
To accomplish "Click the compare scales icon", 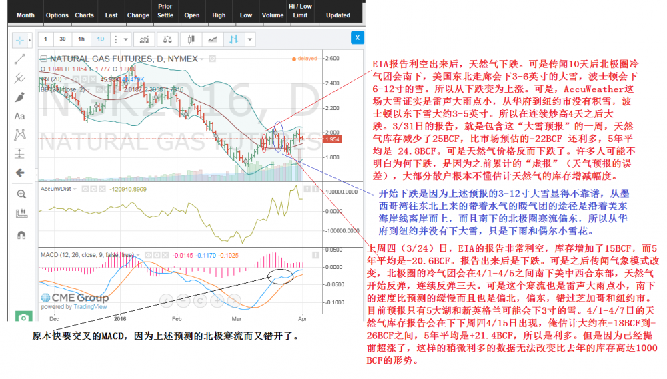I will pyautogui.click(x=166, y=39).
